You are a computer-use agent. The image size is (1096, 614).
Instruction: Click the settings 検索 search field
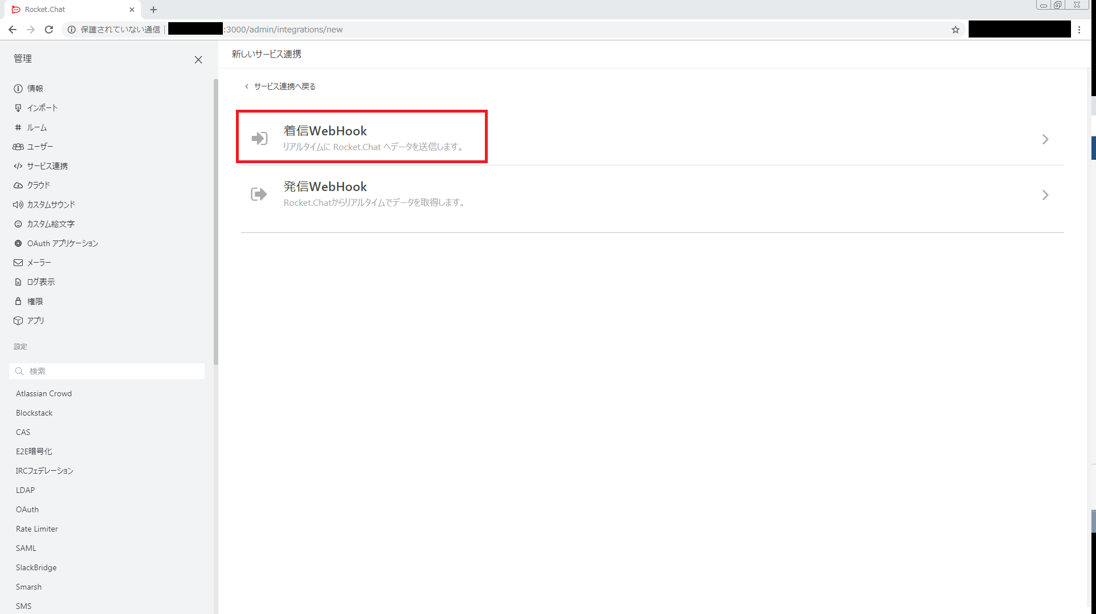click(114, 371)
